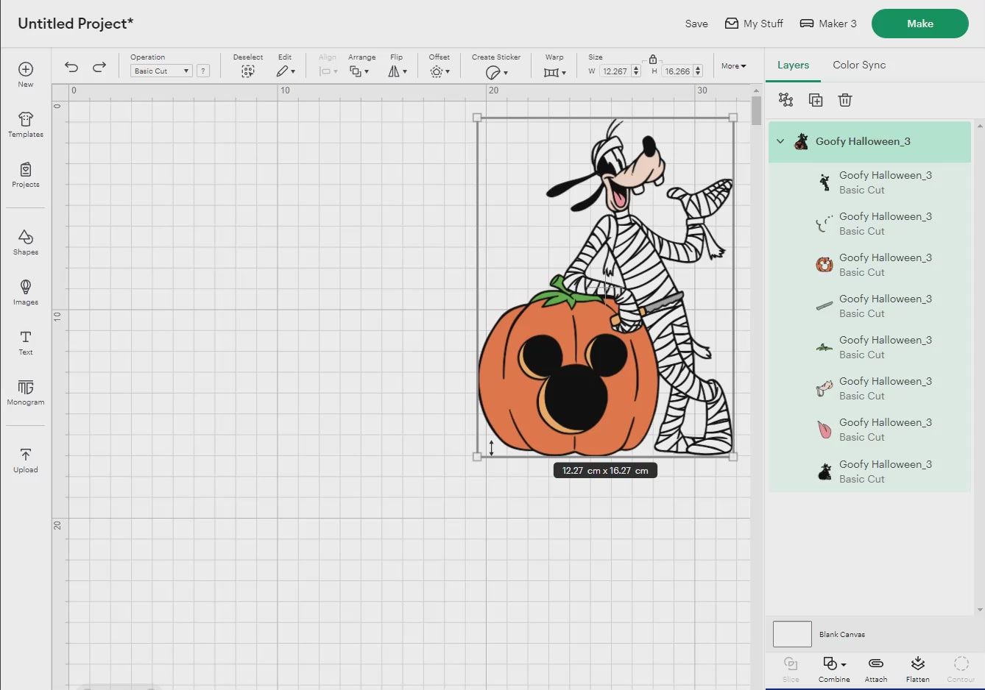Open the Combine menu
Image resolution: width=985 pixels, height=690 pixels.
tap(834, 669)
